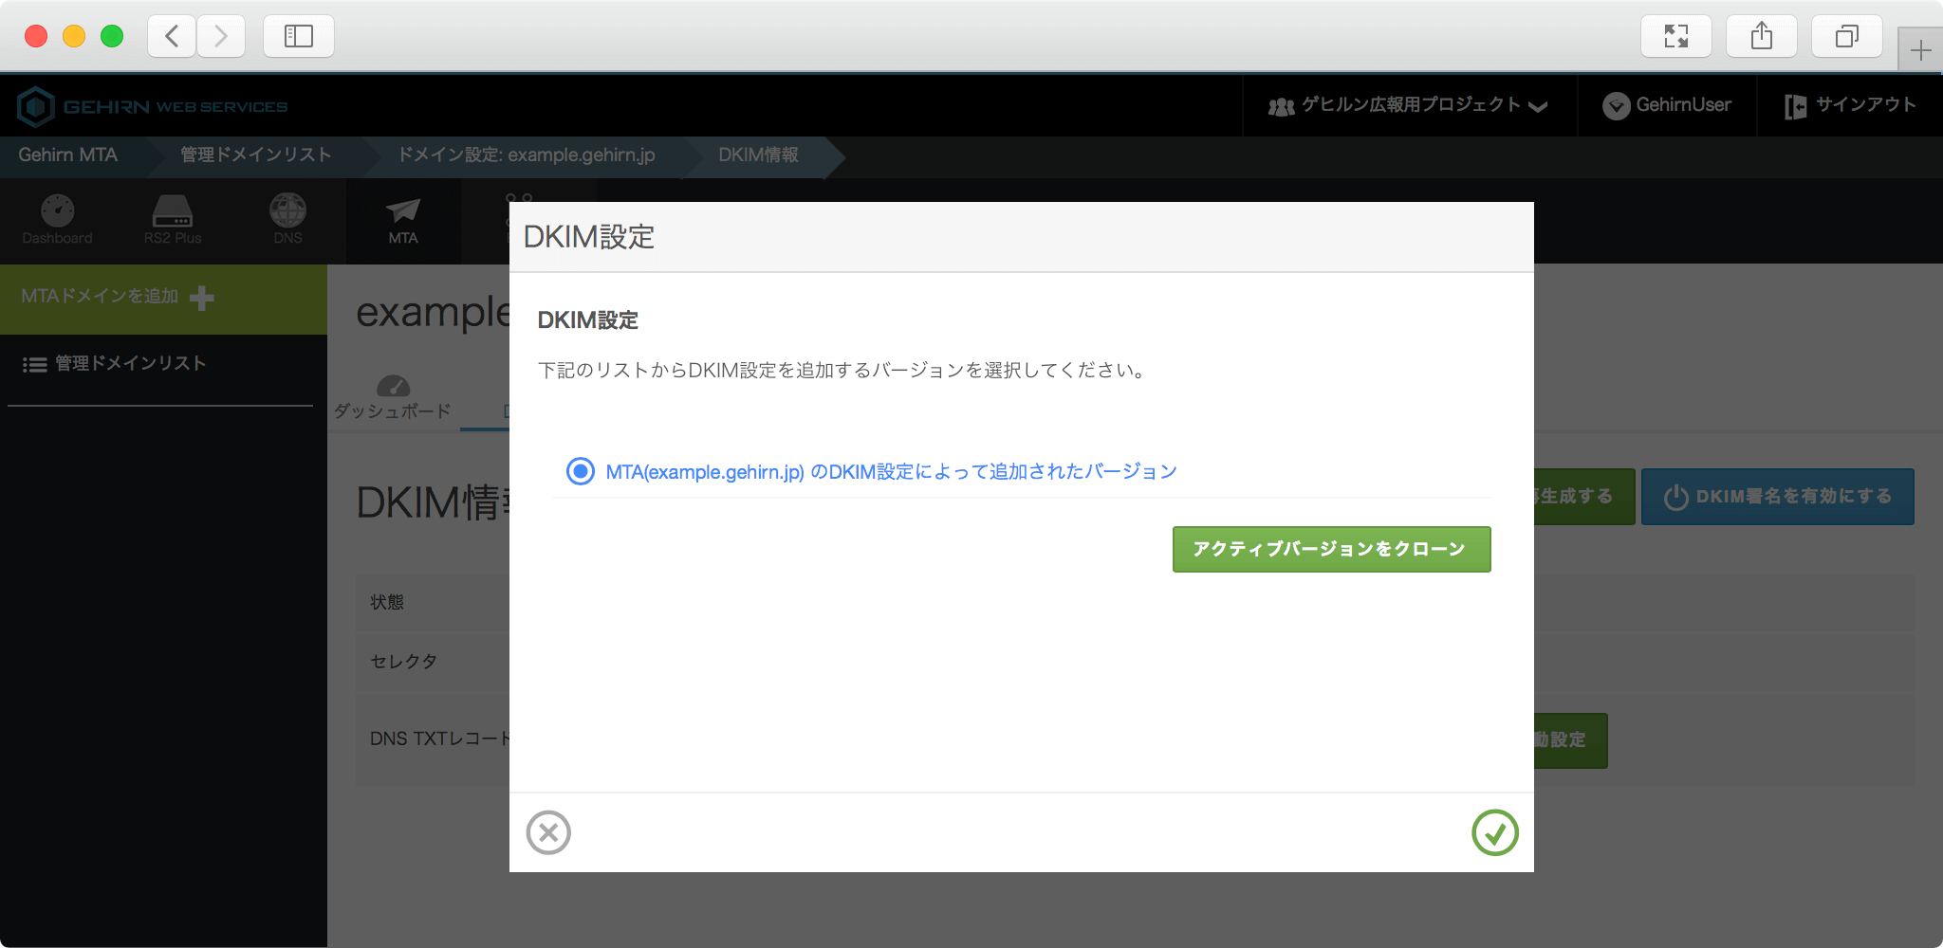Open DNS globe icon
This screenshot has height=948, width=1943.
(x=287, y=220)
